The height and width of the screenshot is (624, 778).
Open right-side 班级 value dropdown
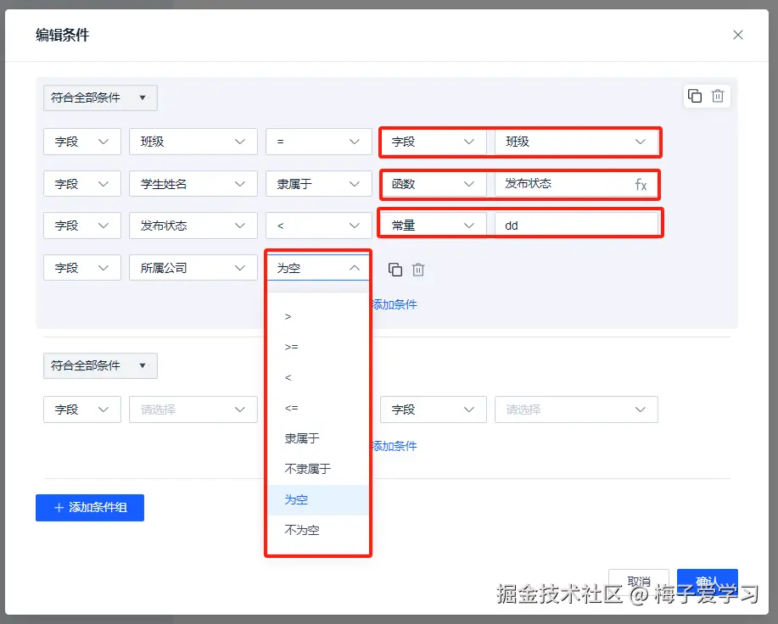point(576,142)
